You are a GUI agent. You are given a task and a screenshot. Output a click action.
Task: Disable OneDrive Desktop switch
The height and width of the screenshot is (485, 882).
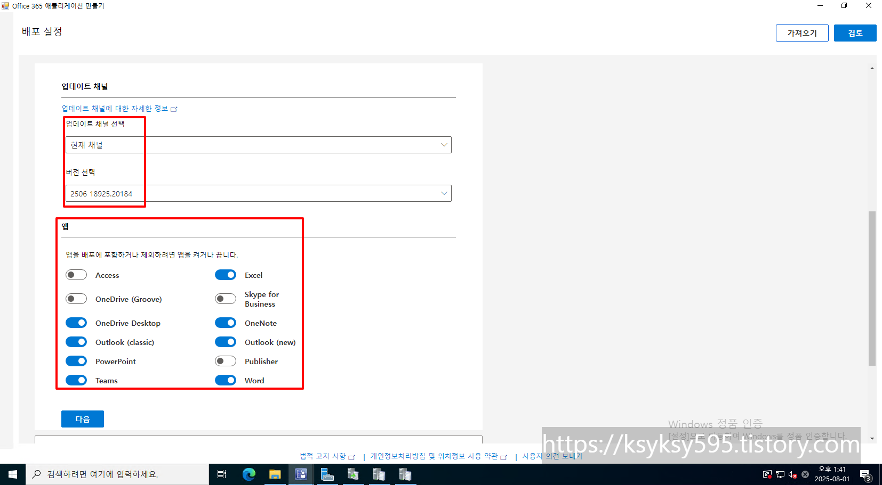[x=76, y=323]
